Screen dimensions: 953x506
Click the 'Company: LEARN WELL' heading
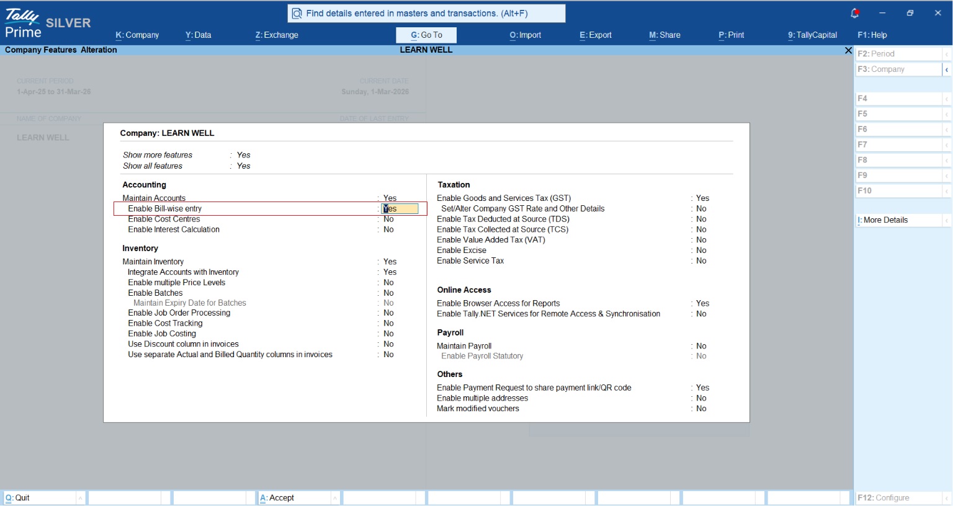click(167, 133)
